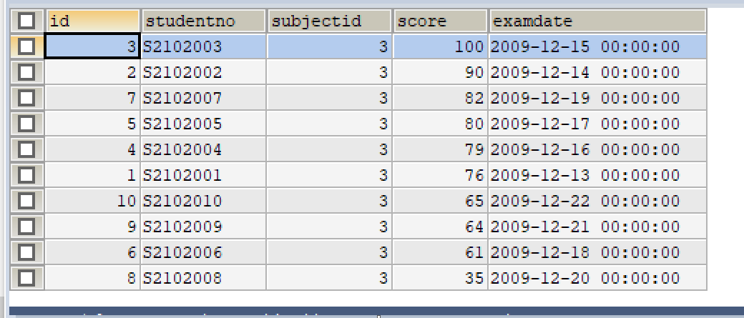Sort by the subjectid column header
Viewport: 744px width, 318px height.
pos(330,21)
